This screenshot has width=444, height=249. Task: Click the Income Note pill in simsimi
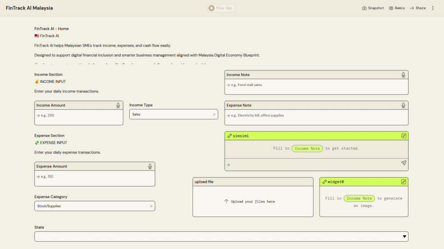(x=307, y=149)
